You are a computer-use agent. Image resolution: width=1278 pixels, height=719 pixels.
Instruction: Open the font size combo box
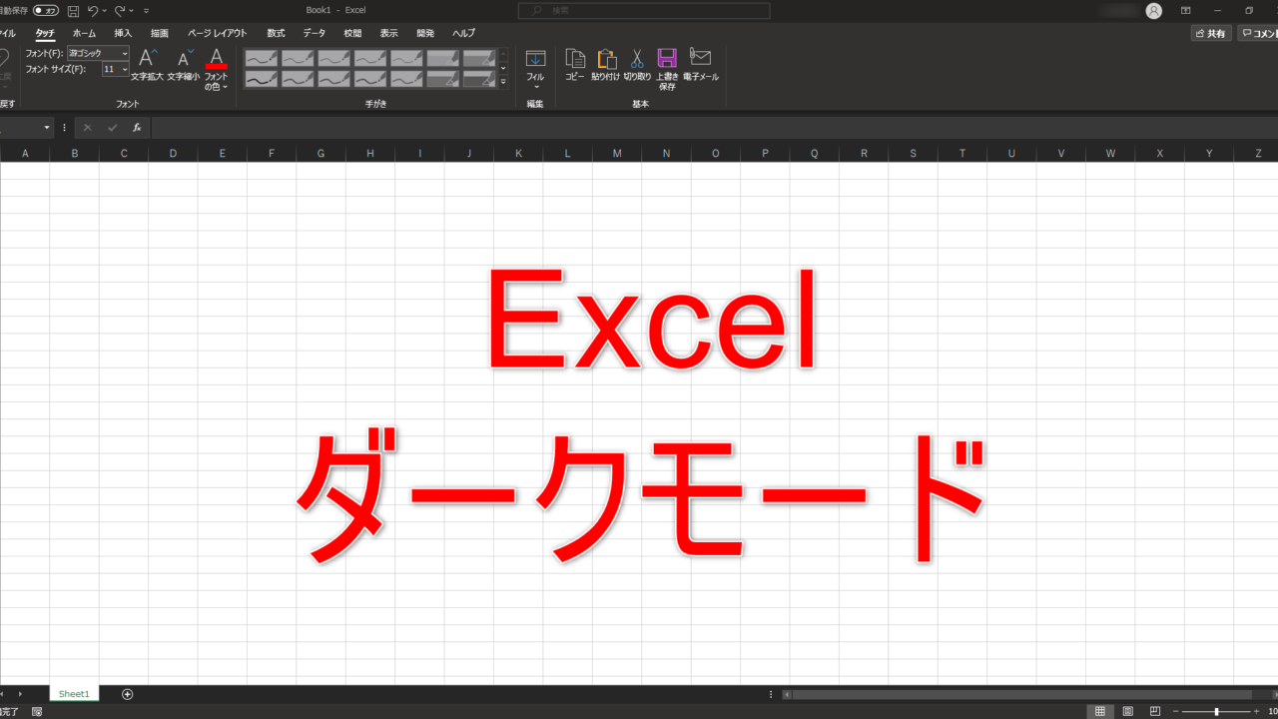[116, 69]
